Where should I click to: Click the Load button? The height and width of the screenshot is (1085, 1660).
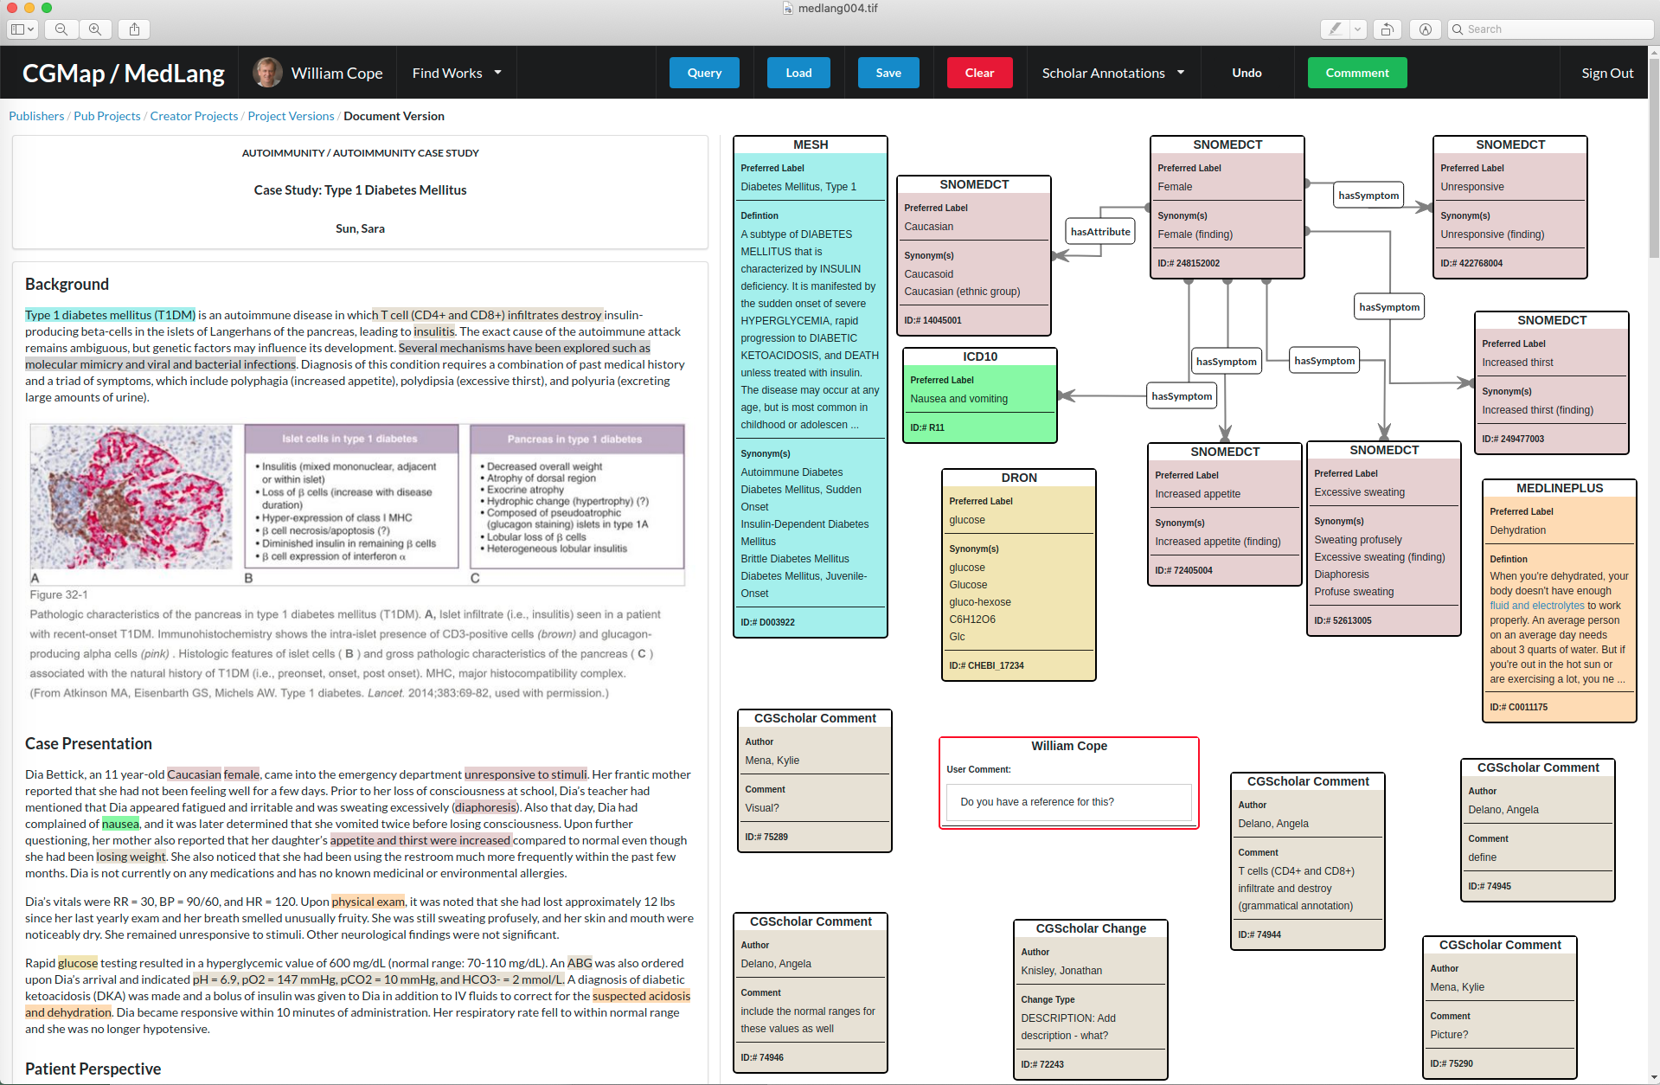(798, 73)
